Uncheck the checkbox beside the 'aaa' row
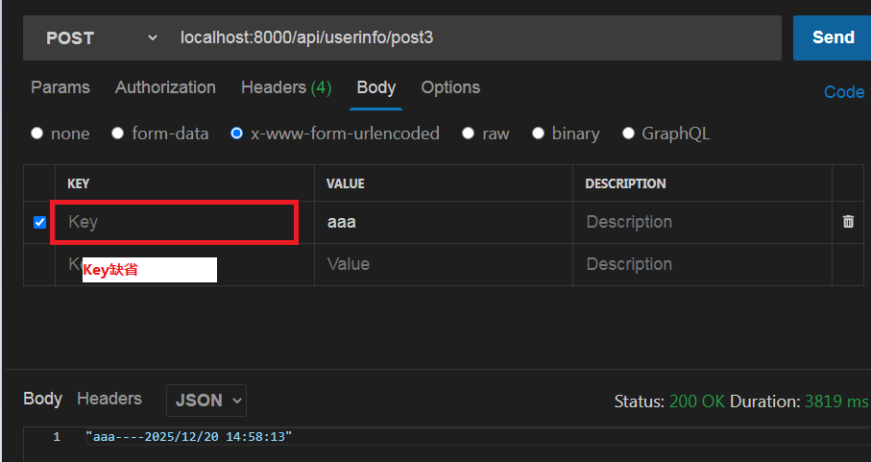 tap(39, 222)
